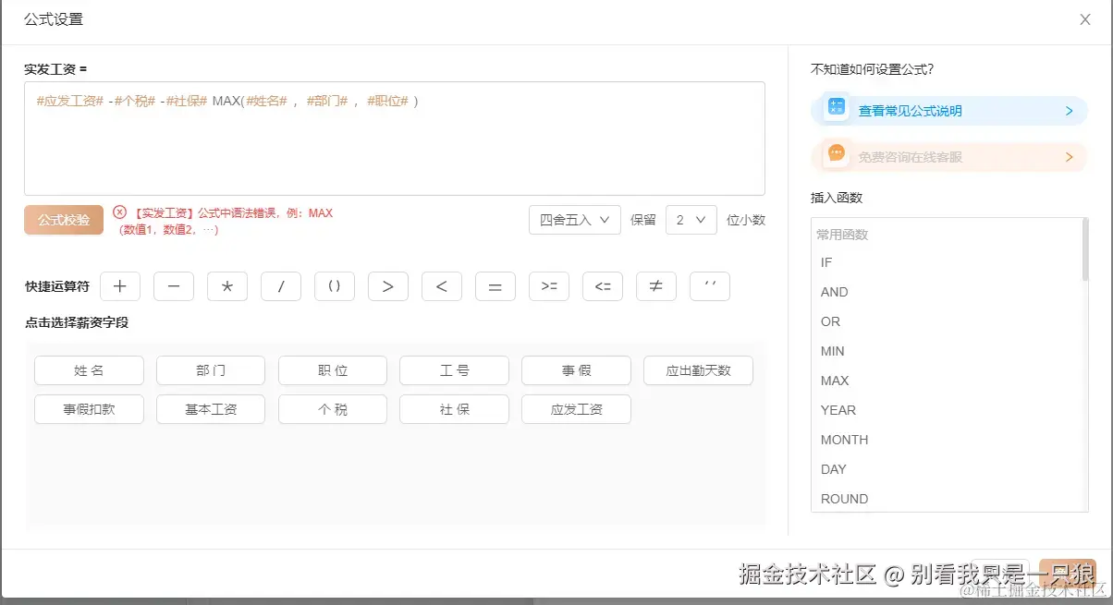Insert parentheses using the () operator icon
This screenshot has height=605, width=1113.
(x=334, y=286)
